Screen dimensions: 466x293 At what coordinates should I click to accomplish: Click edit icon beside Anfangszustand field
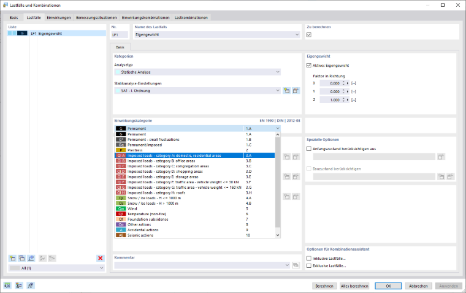[x=441, y=156]
